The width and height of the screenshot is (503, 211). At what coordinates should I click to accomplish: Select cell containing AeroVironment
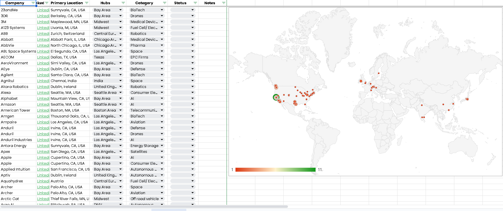(x=18, y=63)
